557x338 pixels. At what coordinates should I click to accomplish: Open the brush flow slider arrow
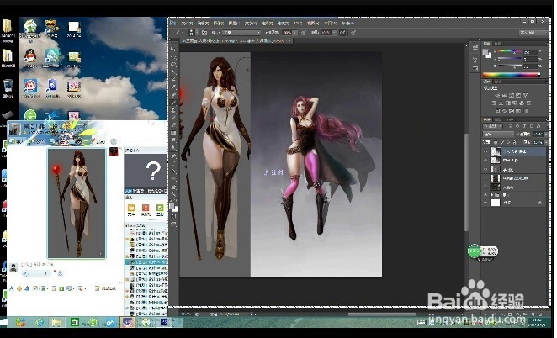pyautogui.click(x=334, y=33)
